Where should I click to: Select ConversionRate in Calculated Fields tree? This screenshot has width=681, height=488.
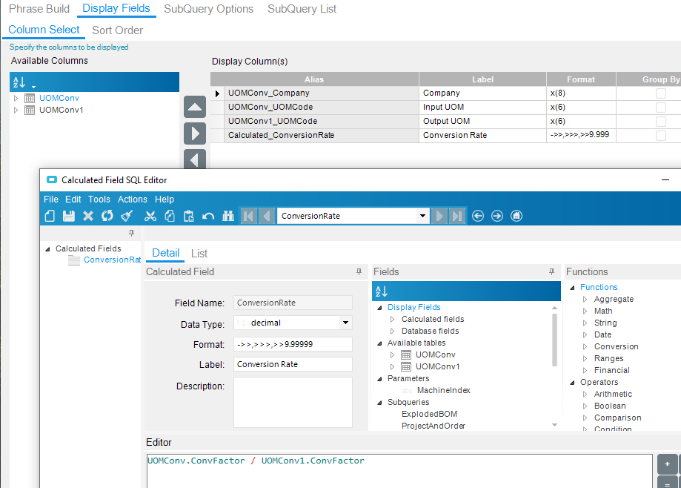point(112,260)
